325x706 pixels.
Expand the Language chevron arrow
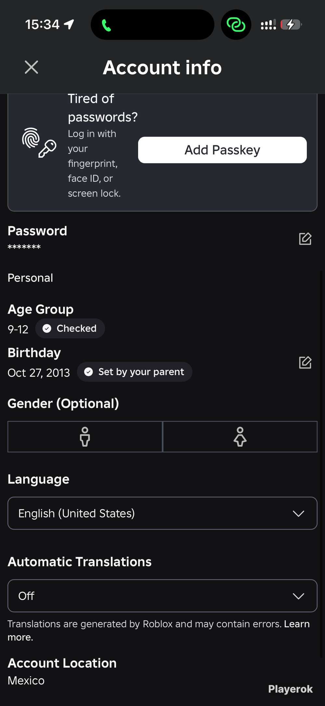point(298,514)
